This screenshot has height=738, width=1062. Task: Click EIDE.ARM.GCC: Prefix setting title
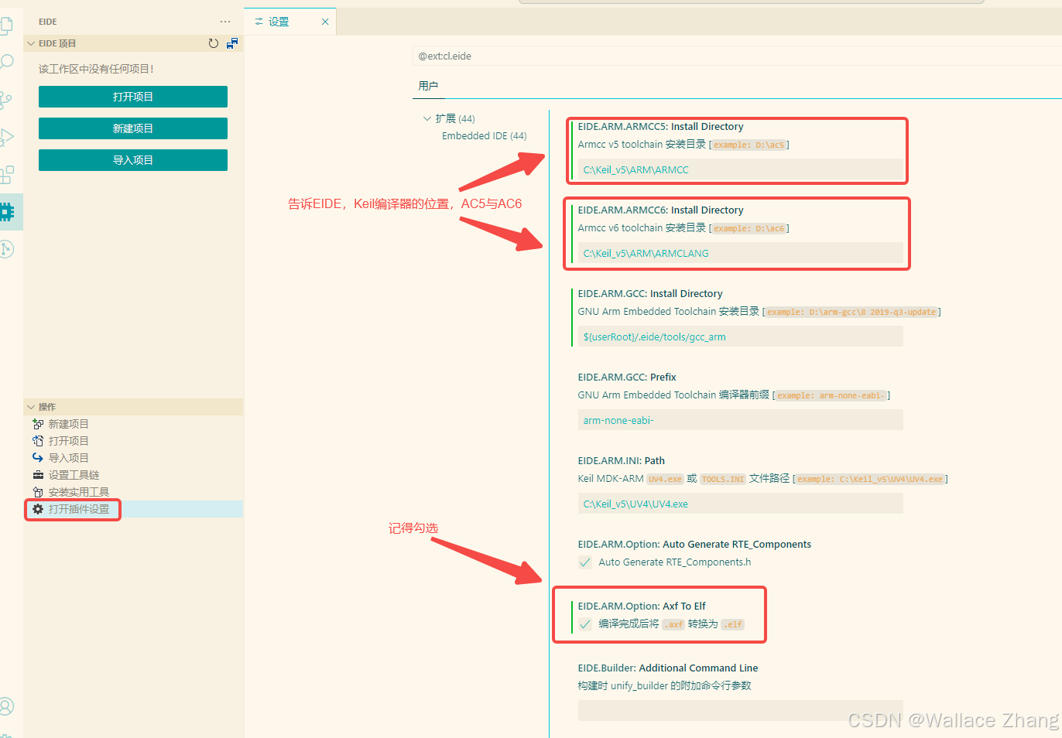coord(627,378)
